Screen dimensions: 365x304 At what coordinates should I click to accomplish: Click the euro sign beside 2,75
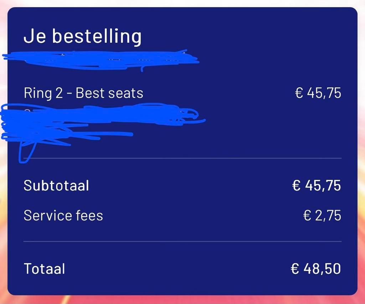click(307, 216)
